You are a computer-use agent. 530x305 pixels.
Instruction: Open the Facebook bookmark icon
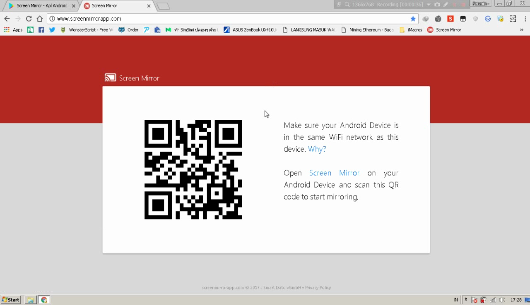[x=41, y=30]
